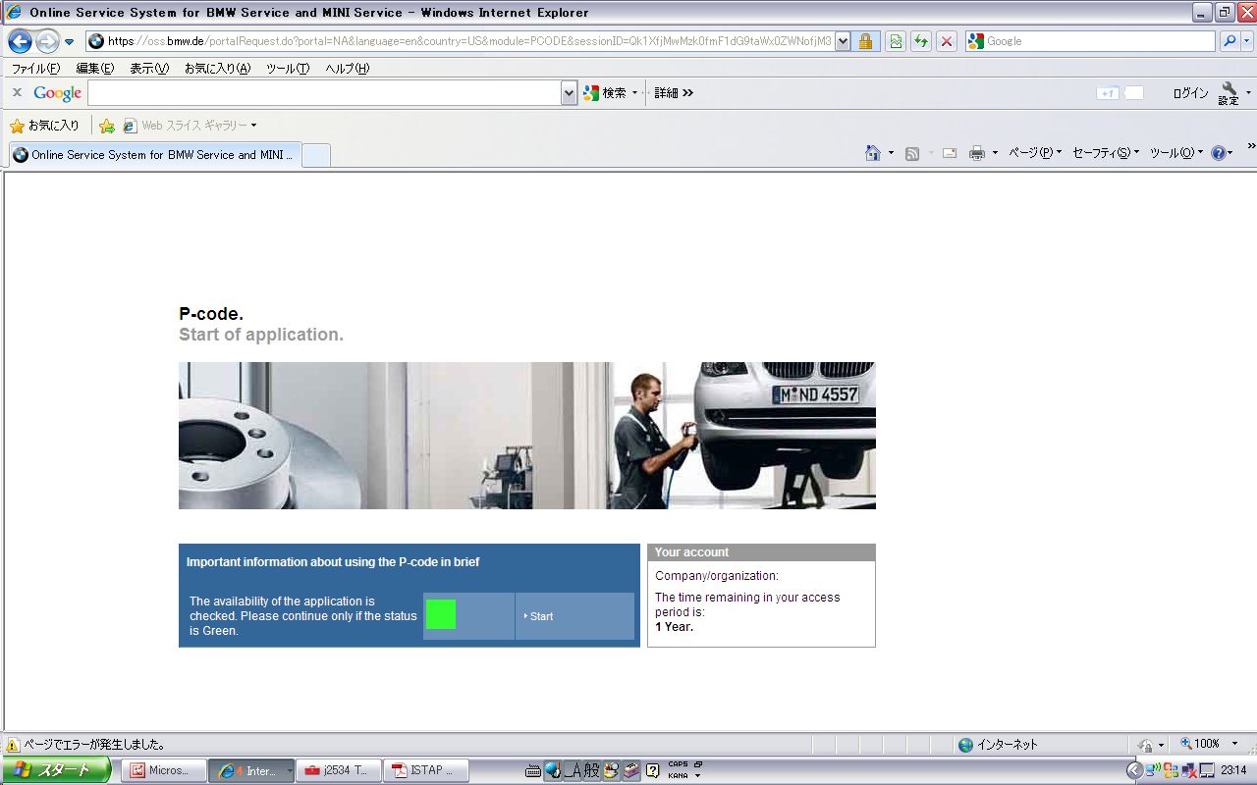The height and width of the screenshot is (785, 1257).
Task: Click the system clock showing 23:14
Action: pos(1234,770)
